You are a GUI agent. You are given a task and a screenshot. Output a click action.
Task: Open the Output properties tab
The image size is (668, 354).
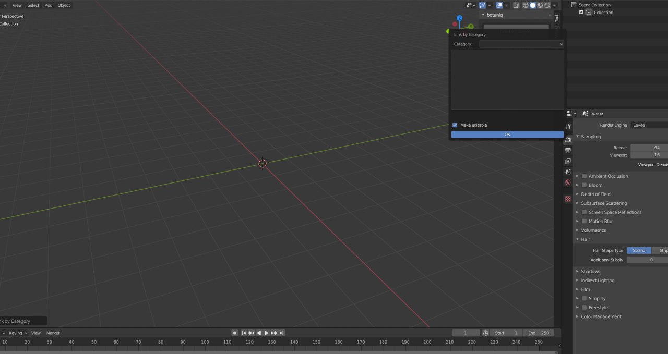(x=568, y=151)
